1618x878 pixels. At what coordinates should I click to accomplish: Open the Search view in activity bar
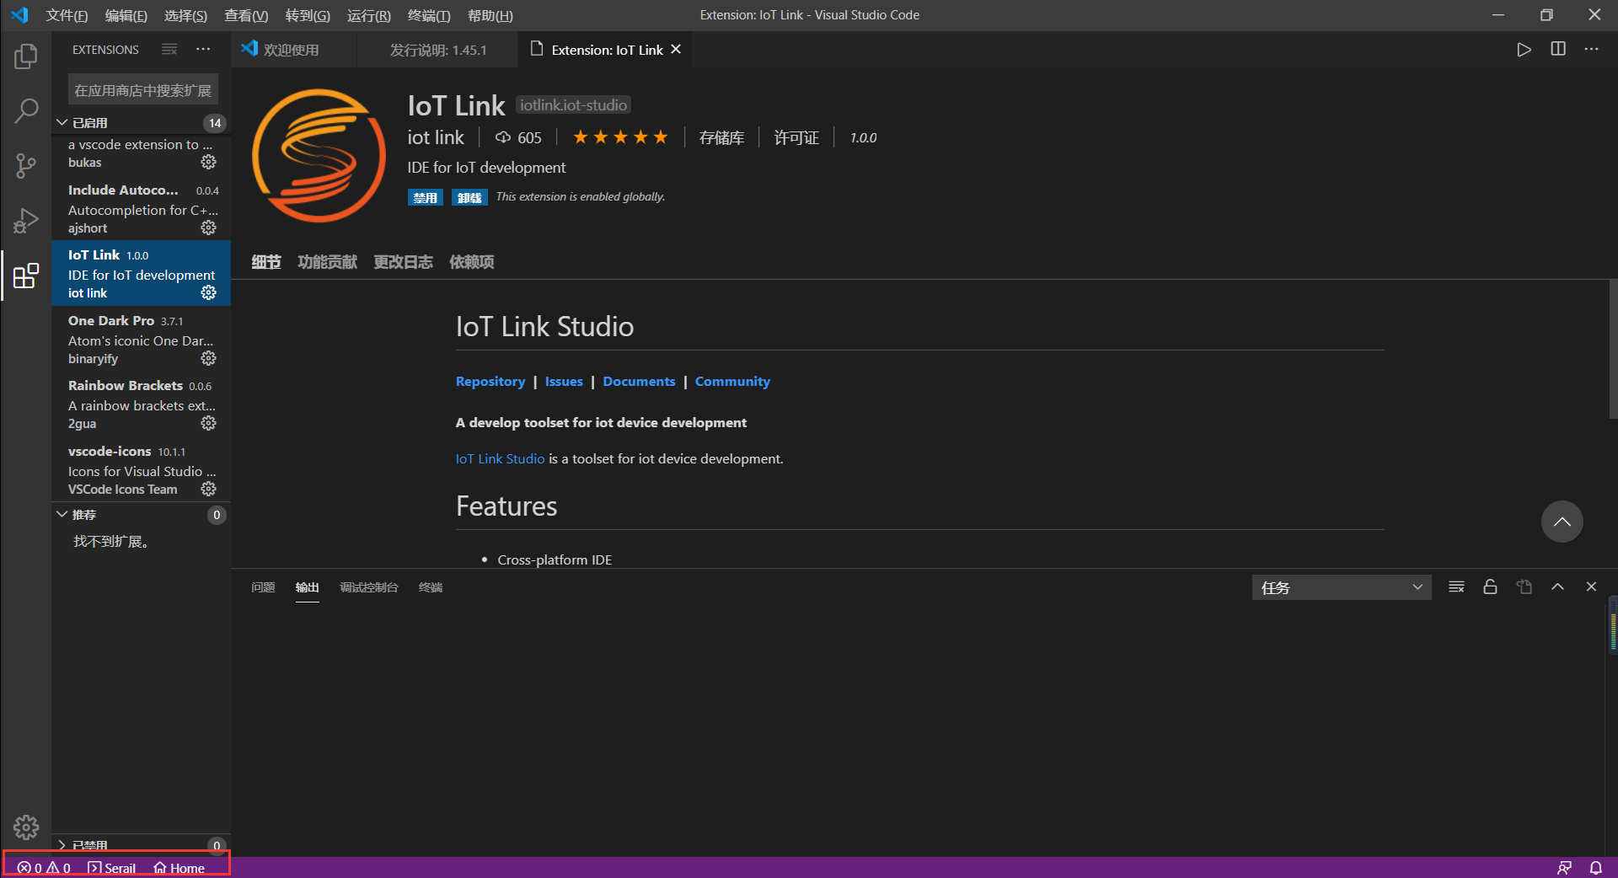tap(26, 110)
